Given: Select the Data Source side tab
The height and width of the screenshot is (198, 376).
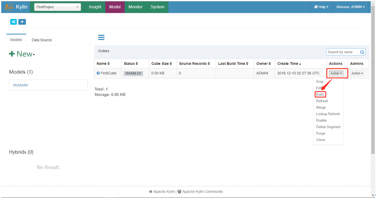Looking at the screenshot, I should coord(42,40).
